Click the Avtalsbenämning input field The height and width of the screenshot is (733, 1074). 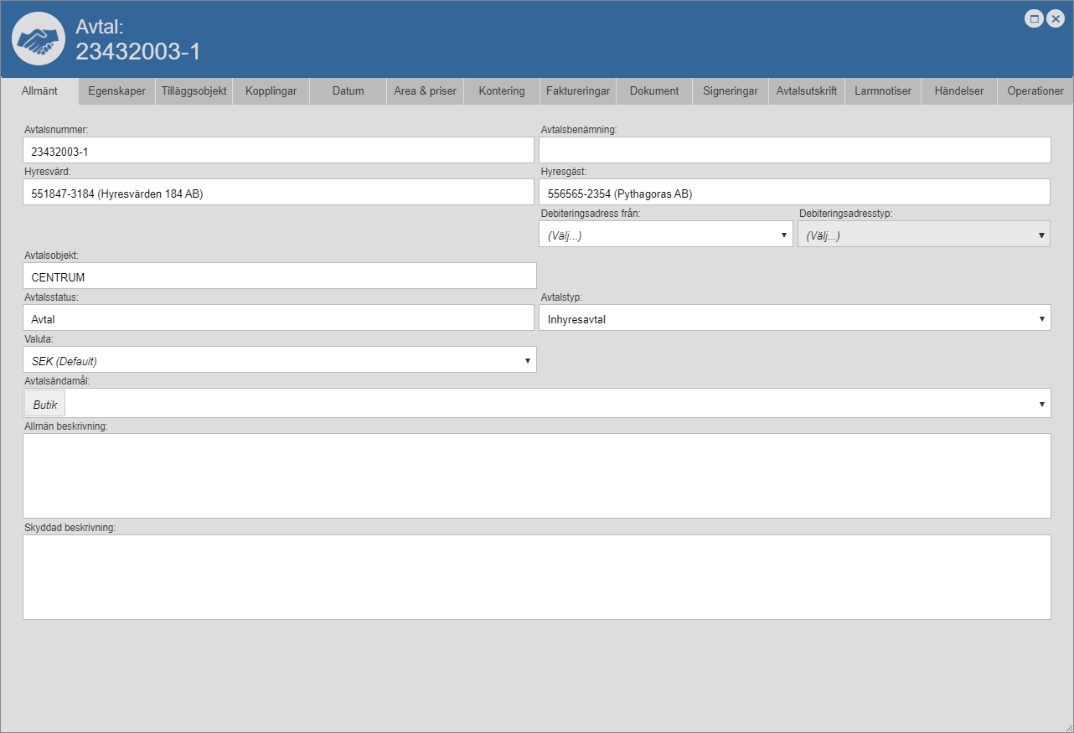point(794,151)
